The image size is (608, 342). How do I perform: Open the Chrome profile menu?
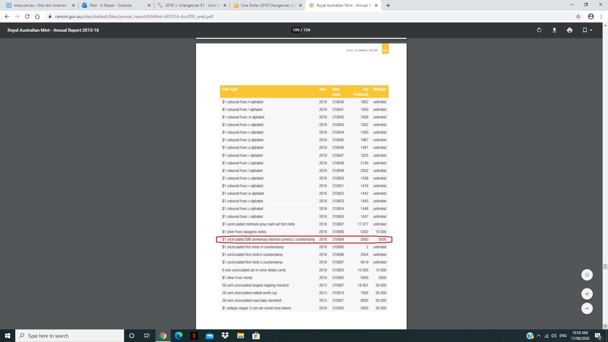click(591, 16)
